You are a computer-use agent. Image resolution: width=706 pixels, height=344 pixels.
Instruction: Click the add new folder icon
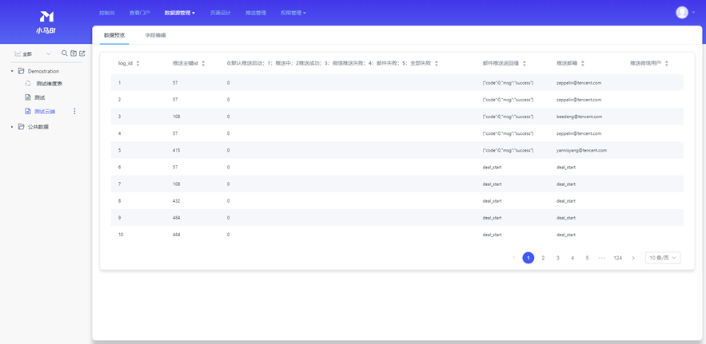pyautogui.click(x=74, y=54)
